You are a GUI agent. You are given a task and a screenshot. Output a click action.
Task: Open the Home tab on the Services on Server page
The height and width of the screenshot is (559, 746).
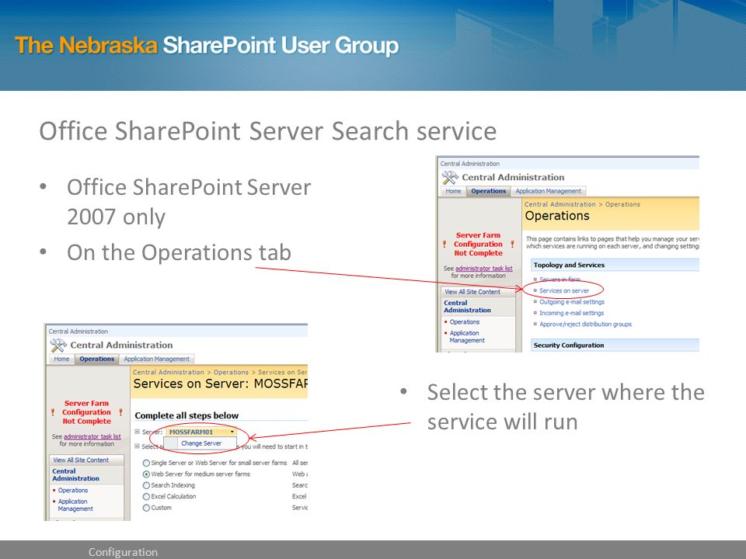pos(61,359)
